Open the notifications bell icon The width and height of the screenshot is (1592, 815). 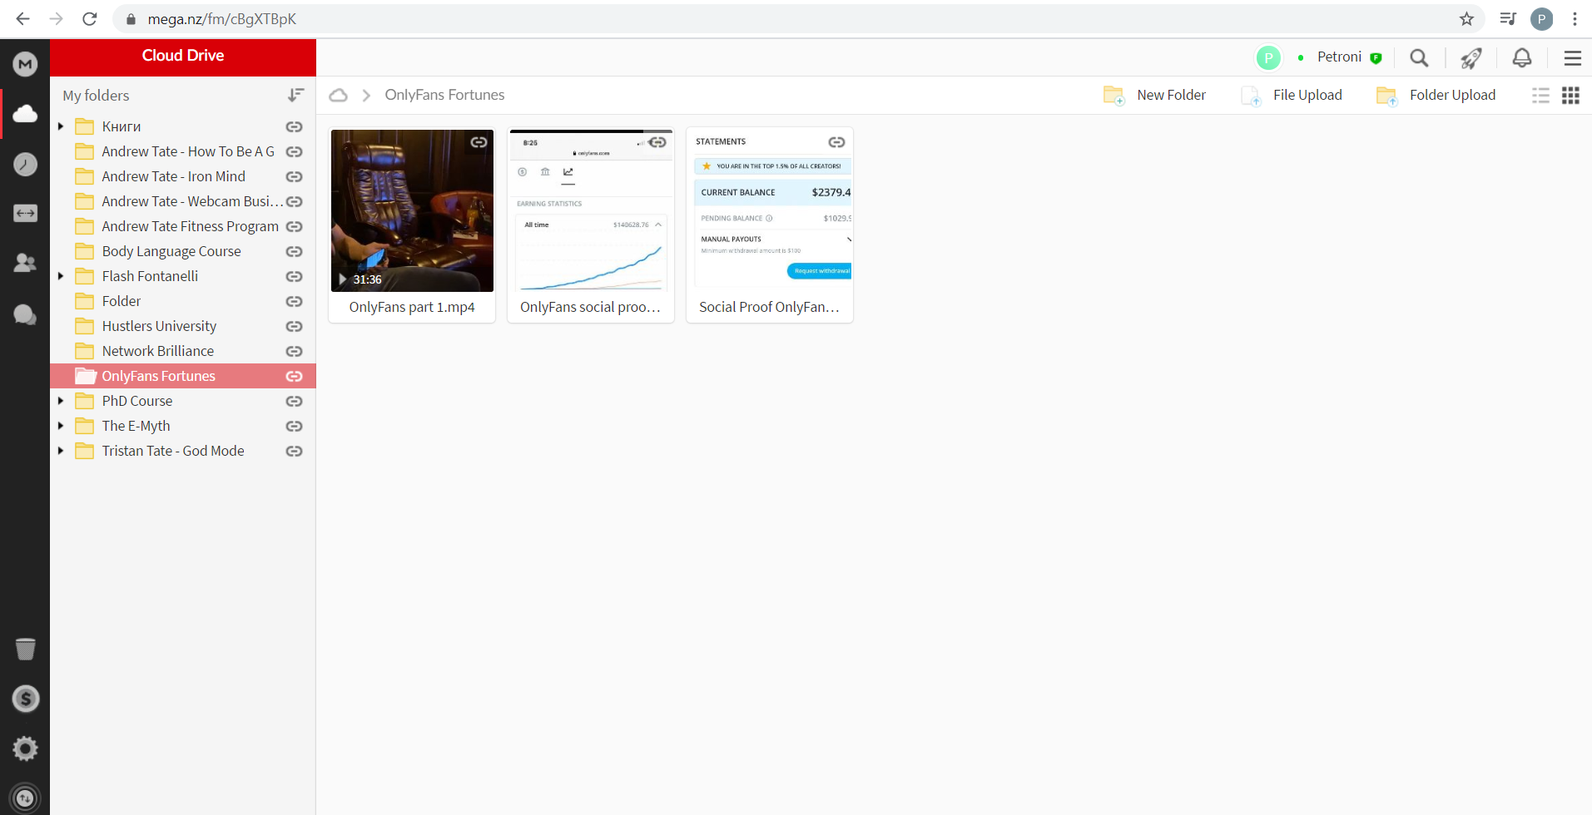point(1521,57)
